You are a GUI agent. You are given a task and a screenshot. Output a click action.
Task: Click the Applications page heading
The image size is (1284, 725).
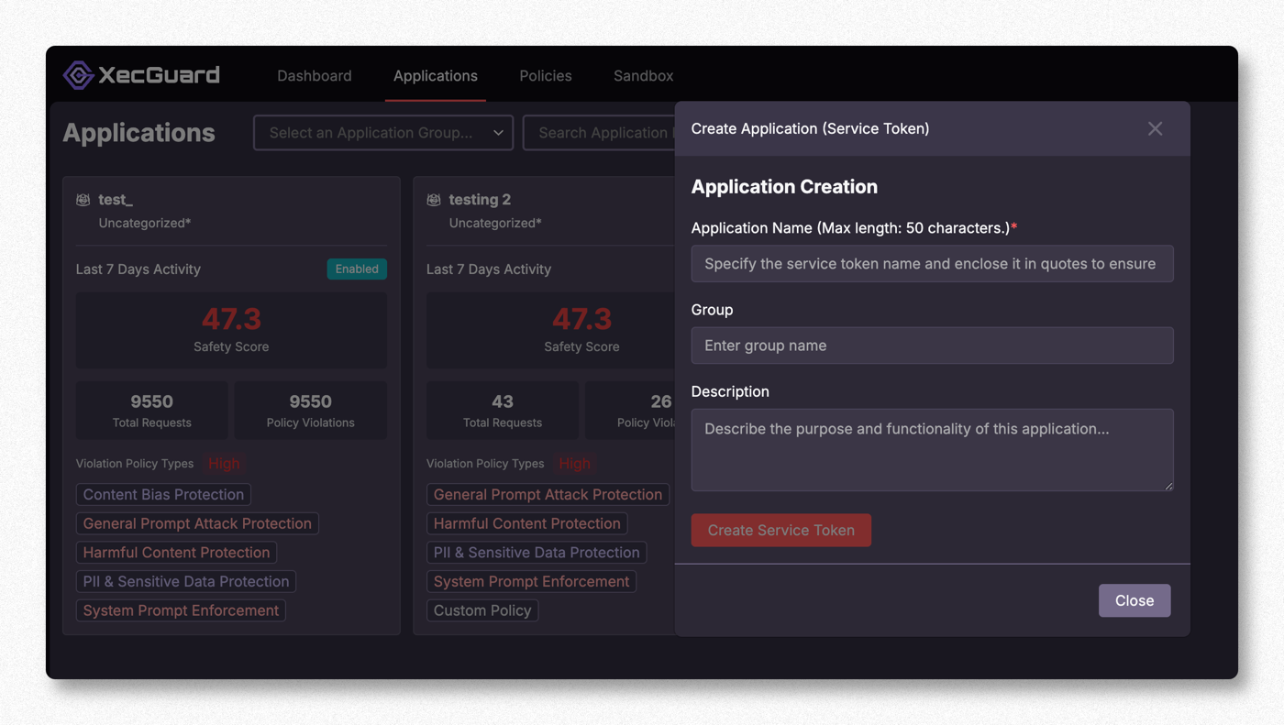(138, 133)
